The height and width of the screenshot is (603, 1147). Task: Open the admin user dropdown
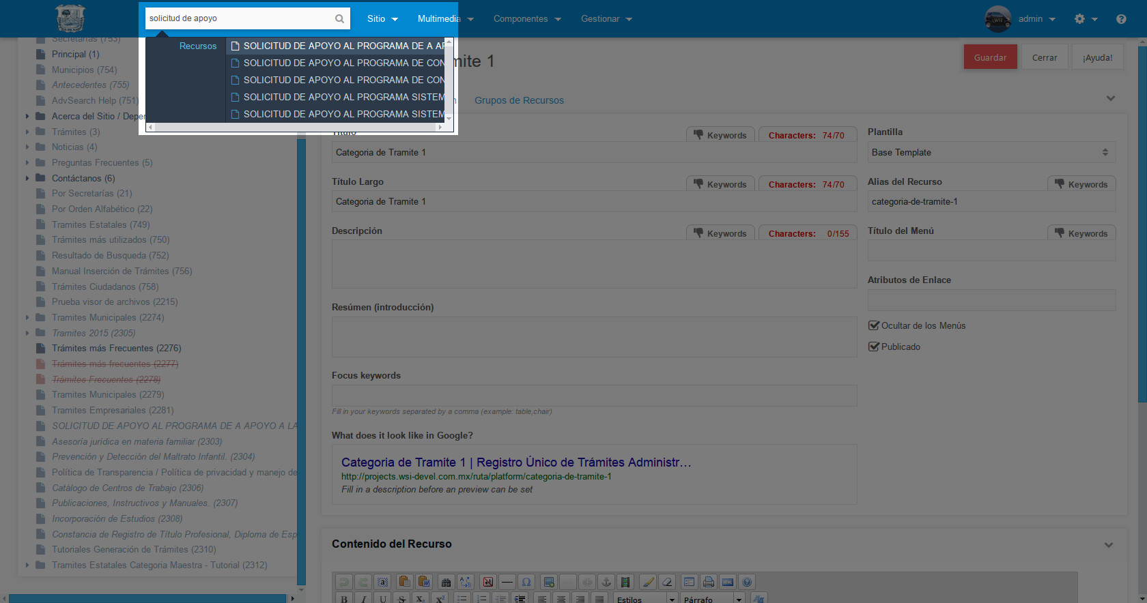click(x=1036, y=19)
